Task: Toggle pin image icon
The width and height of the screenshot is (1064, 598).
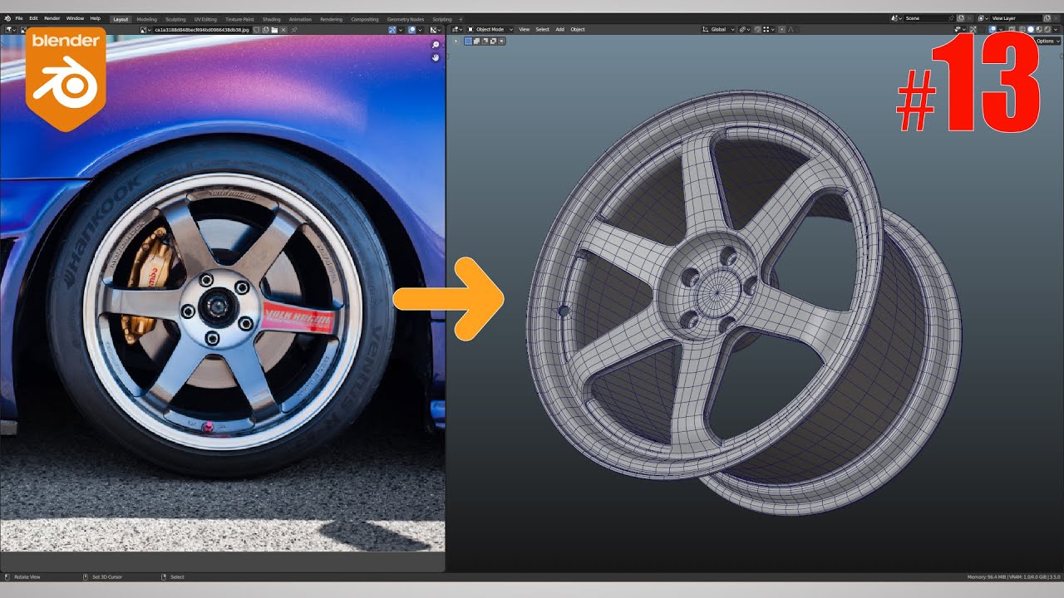Action: 294,30
